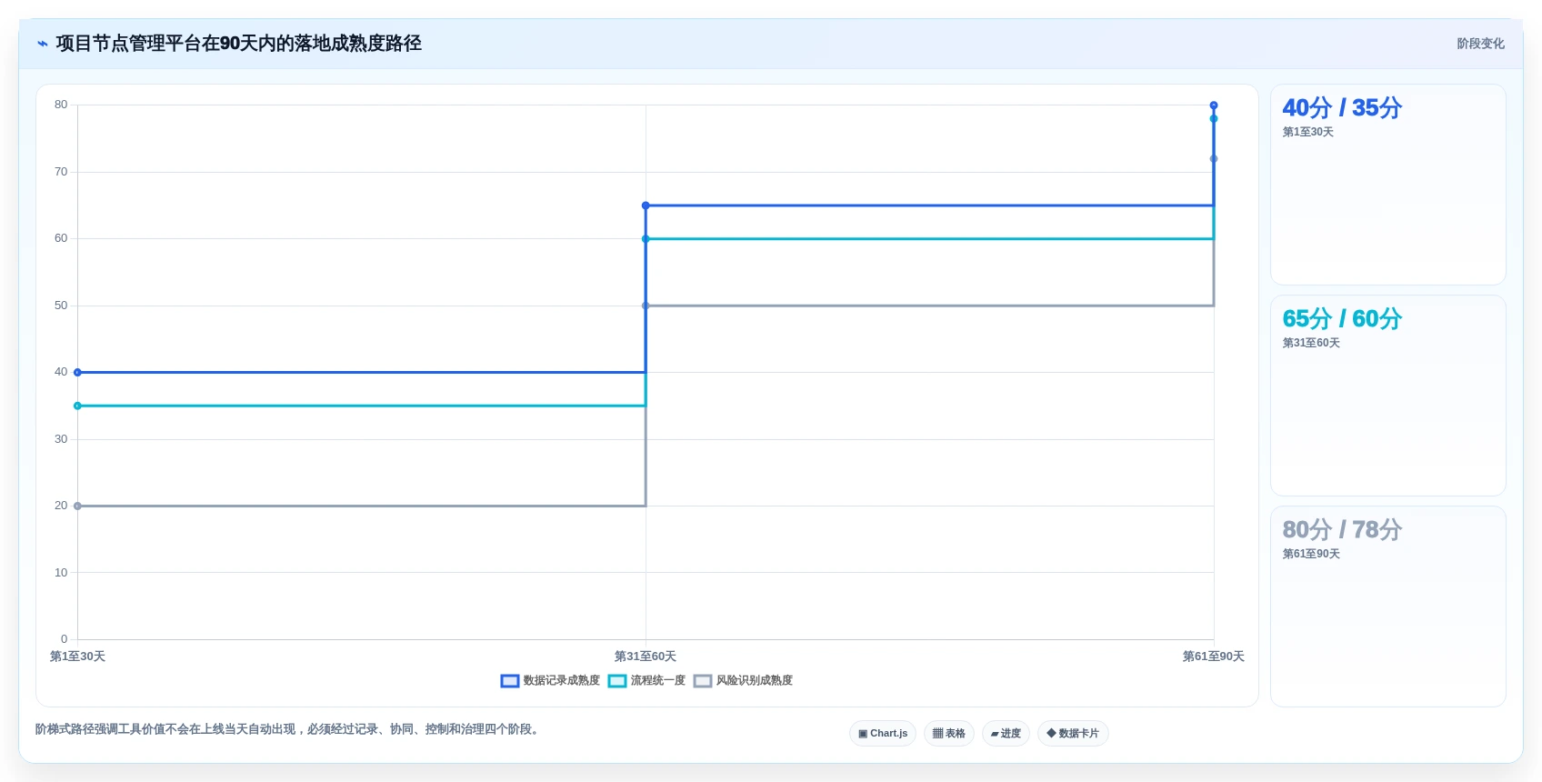1542x782 pixels.
Task: Open the 80分 / 78分 stage card
Action: [x=1388, y=607]
